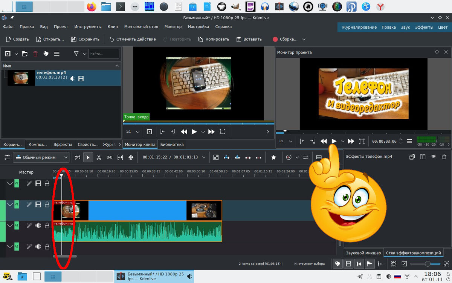The image size is (452, 283).
Task: Switch to the Журналирование workspace
Action: [359, 27]
